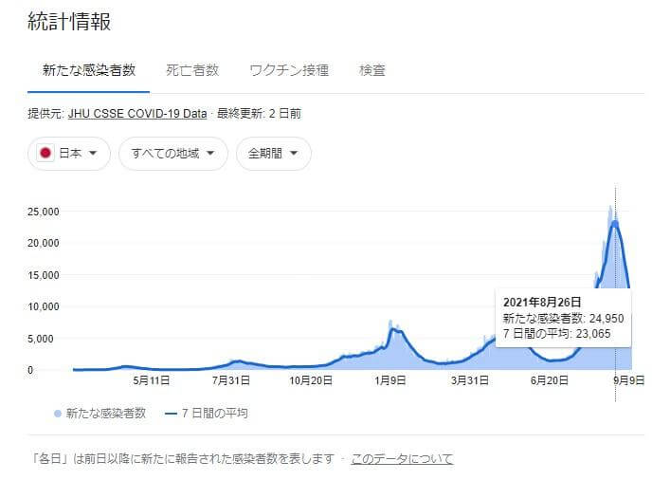
Task: Click the Japan flag icon
Action: click(x=45, y=153)
